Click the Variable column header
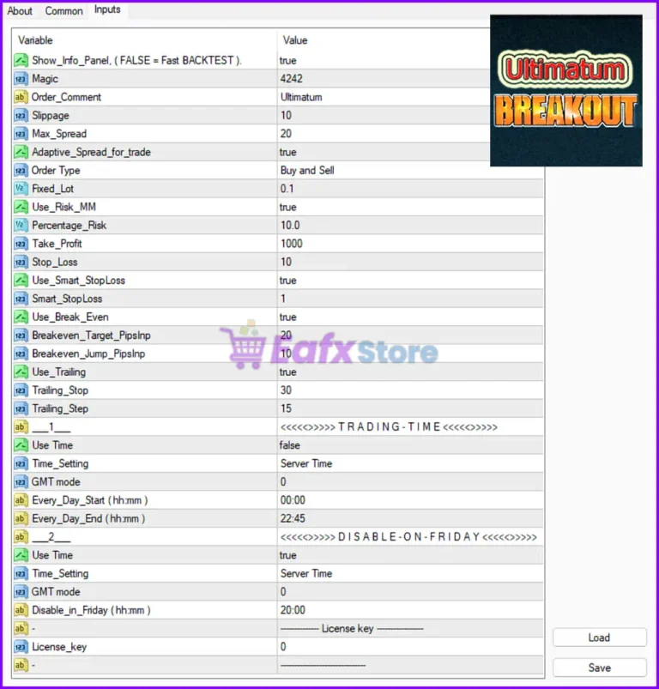 pos(35,40)
